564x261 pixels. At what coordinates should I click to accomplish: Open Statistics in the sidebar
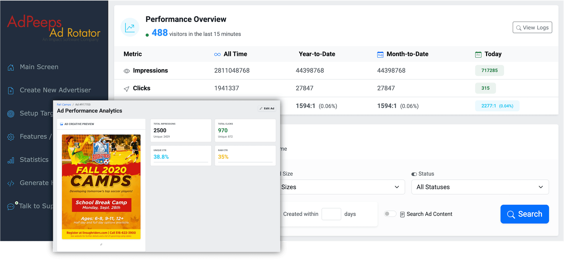(x=34, y=160)
